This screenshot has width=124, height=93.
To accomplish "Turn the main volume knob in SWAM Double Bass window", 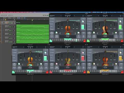I will click(x=83, y=53).
